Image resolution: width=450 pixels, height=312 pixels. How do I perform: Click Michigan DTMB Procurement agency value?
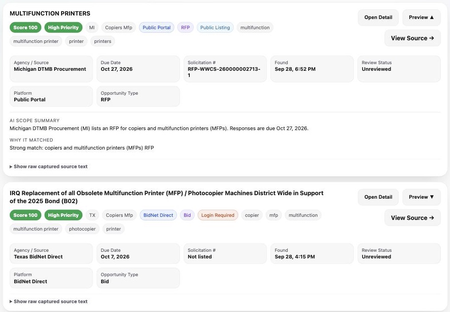click(x=50, y=69)
